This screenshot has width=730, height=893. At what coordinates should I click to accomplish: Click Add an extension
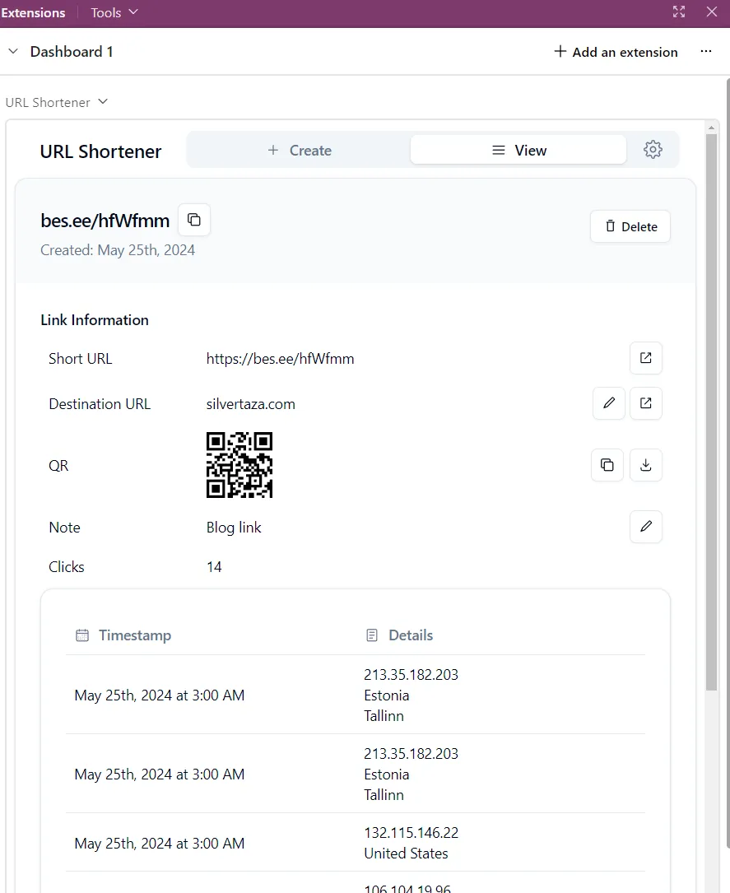[616, 52]
